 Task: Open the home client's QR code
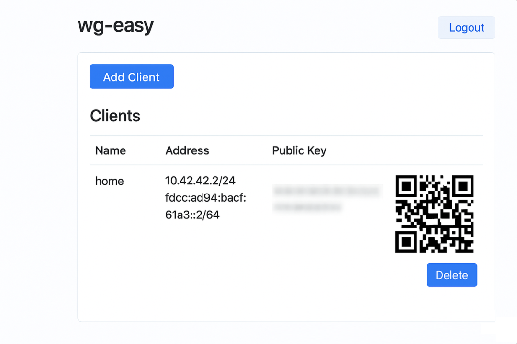435,214
